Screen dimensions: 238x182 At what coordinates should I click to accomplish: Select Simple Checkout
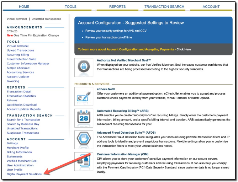pos(18,68)
